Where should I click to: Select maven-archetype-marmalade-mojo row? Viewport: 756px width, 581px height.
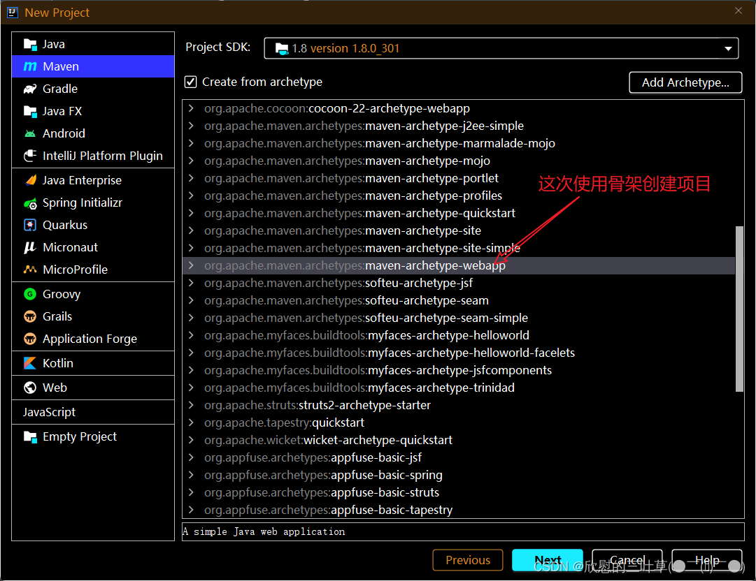pyautogui.click(x=459, y=143)
